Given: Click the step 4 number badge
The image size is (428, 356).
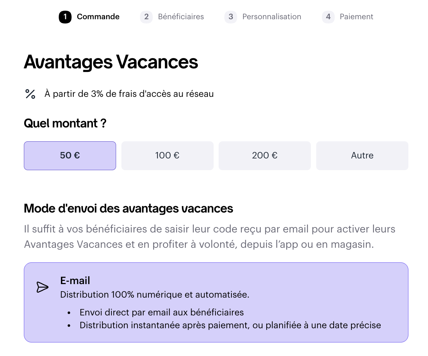Looking at the screenshot, I should [x=328, y=17].
